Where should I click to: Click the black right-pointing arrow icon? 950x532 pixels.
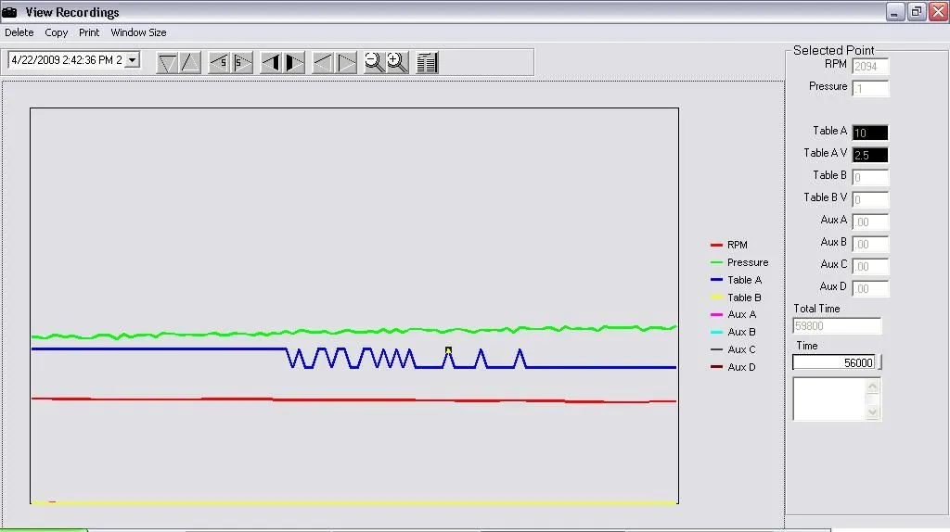(294, 62)
